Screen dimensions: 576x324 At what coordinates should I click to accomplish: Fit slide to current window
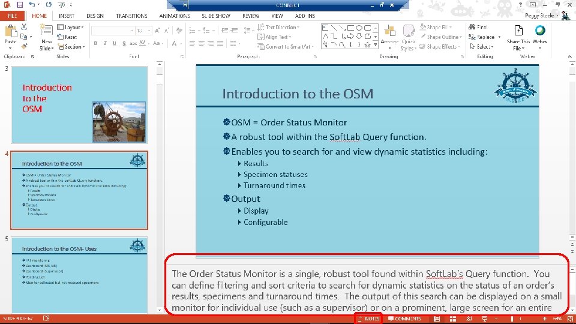[570, 319]
